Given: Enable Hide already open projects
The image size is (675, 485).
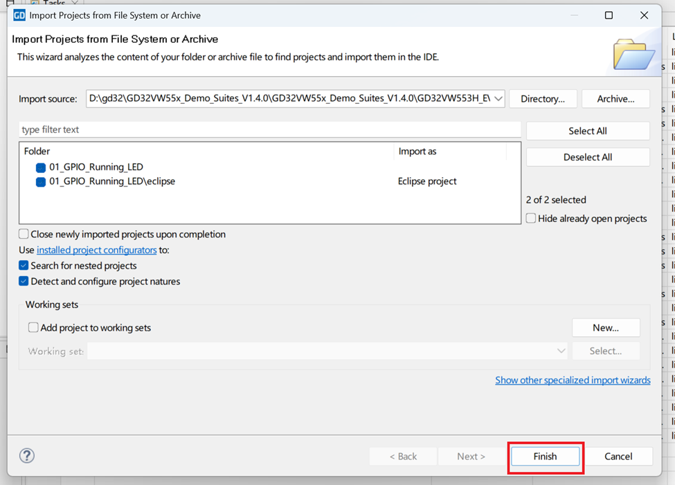Looking at the screenshot, I should 531,219.
